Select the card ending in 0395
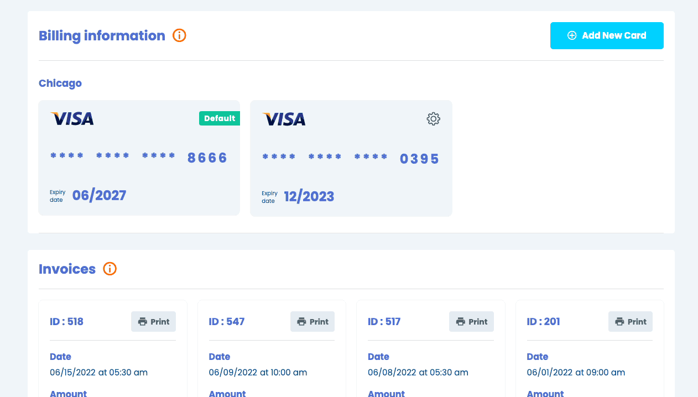Viewport: 698px width, 397px height. (351, 159)
